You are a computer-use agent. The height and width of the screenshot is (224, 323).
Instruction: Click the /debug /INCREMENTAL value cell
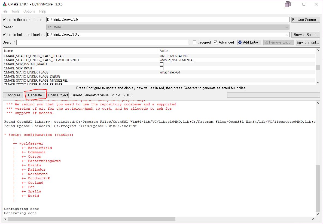click(x=177, y=60)
